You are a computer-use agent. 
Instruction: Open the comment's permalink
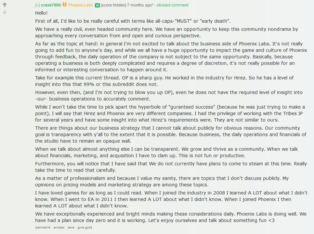(x=43, y=228)
